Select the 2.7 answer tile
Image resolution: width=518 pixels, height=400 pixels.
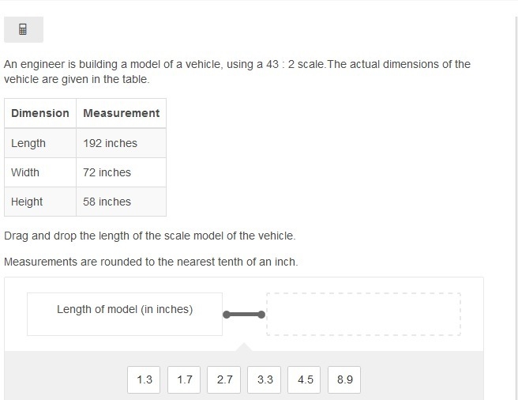[x=224, y=379]
